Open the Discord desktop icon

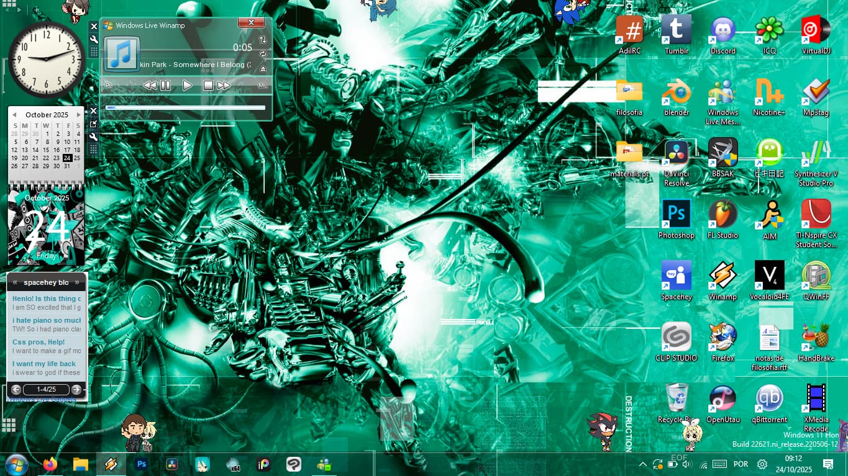point(723,30)
